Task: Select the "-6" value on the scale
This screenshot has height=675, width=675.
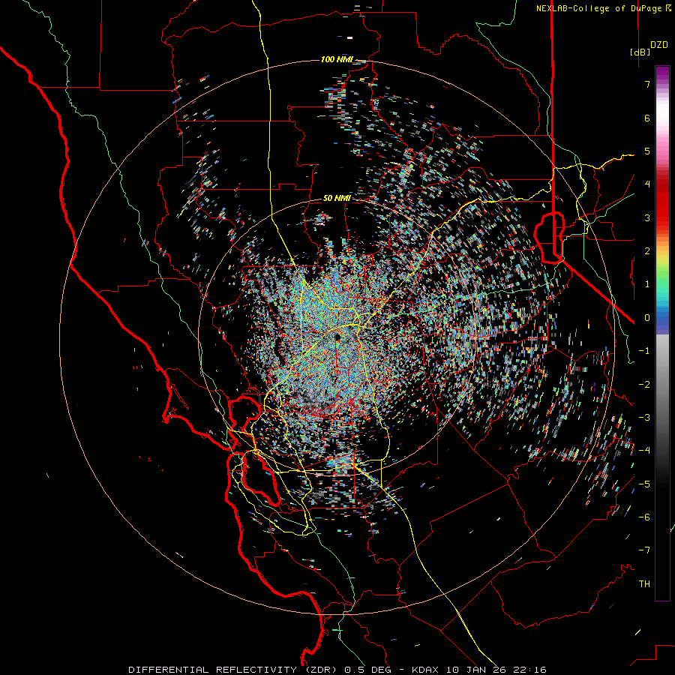Action: tap(644, 517)
